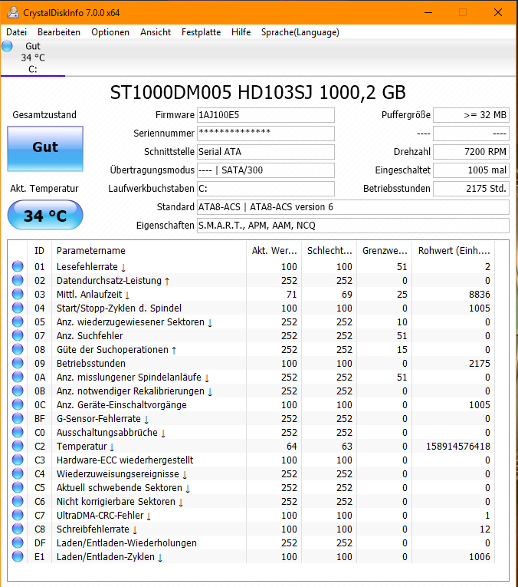Click the CrystalDiskInfo title bar app icon

13,12
